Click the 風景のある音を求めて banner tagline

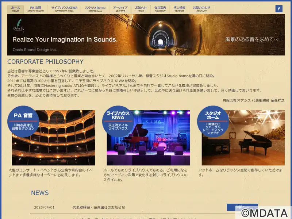(x=252, y=39)
